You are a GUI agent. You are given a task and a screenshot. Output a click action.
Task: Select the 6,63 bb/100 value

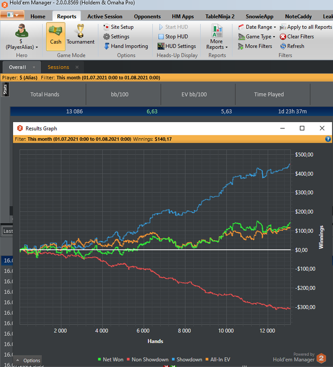click(152, 111)
